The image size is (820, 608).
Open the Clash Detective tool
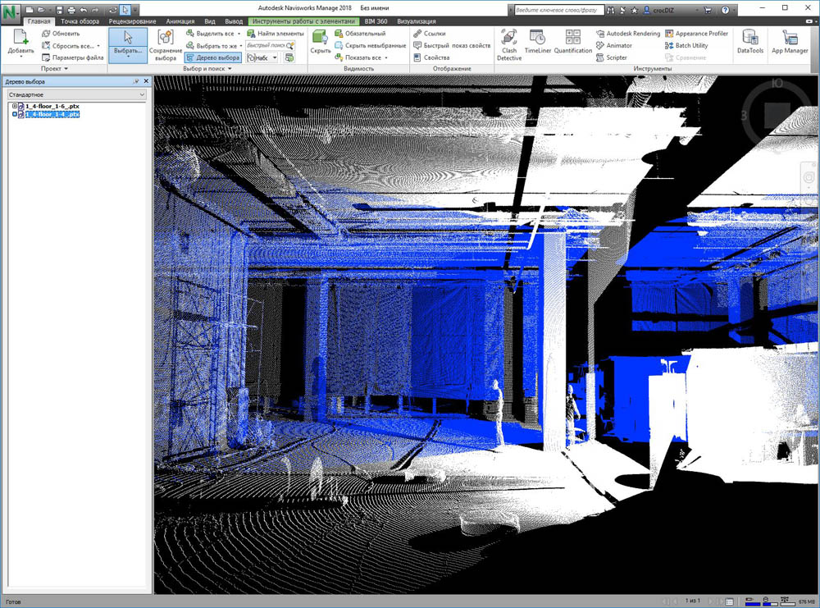509,45
